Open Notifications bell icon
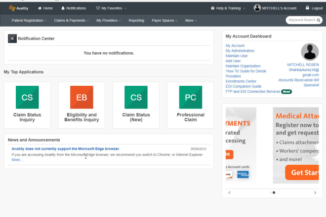326x217 pixels. (x=63, y=8)
